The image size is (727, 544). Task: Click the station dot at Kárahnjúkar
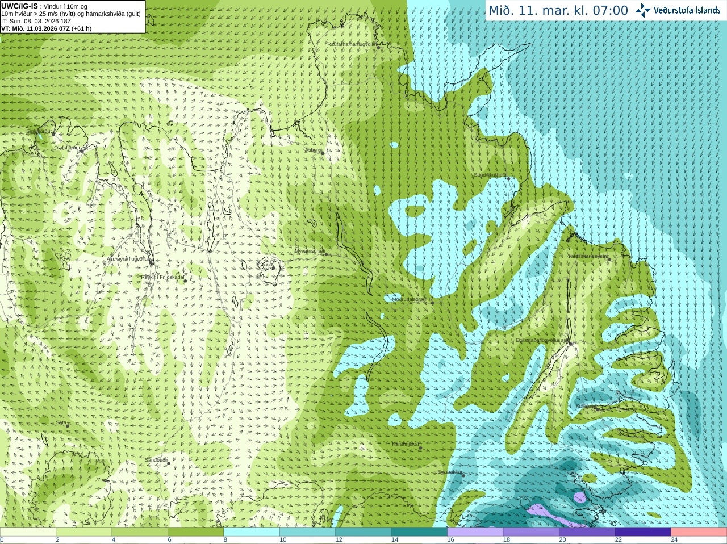click(421, 448)
